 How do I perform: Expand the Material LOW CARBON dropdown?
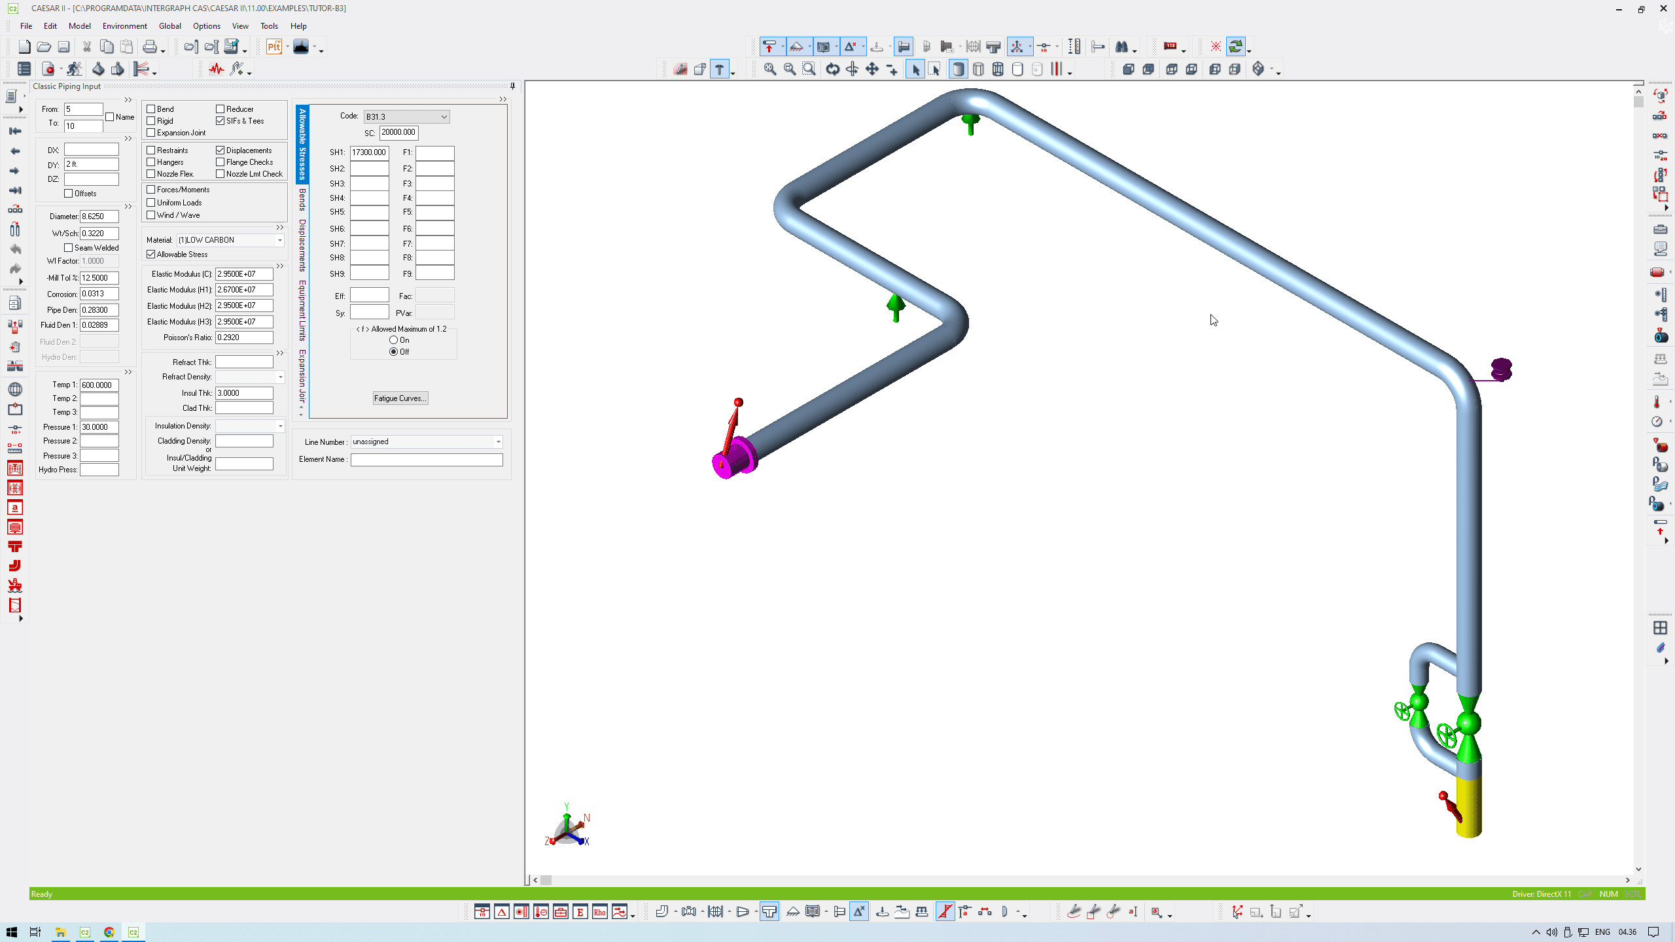[x=279, y=240]
